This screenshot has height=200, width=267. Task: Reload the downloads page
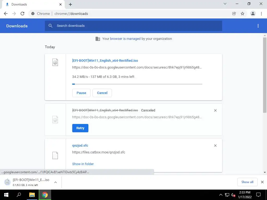[22, 14]
